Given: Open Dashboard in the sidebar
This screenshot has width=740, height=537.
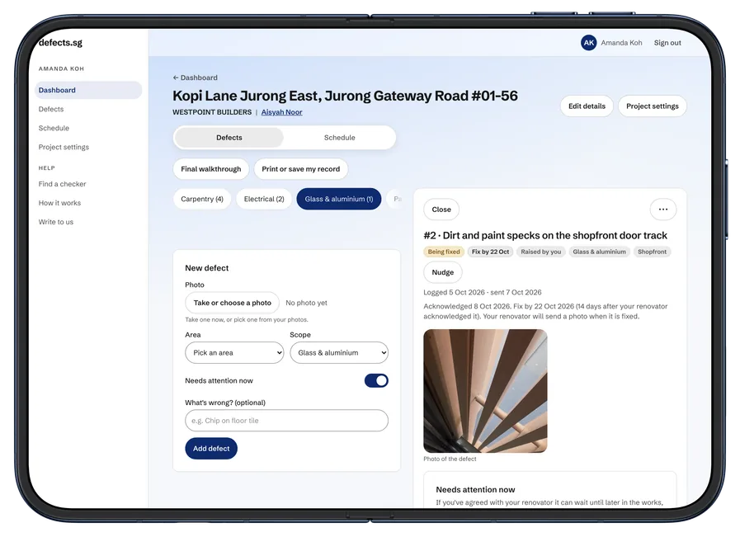Looking at the screenshot, I should [88, 90].
